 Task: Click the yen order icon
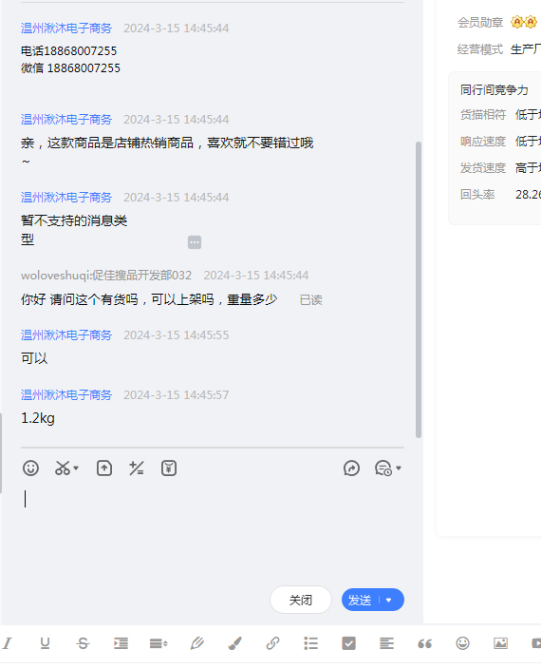click(x=169, y=468)
